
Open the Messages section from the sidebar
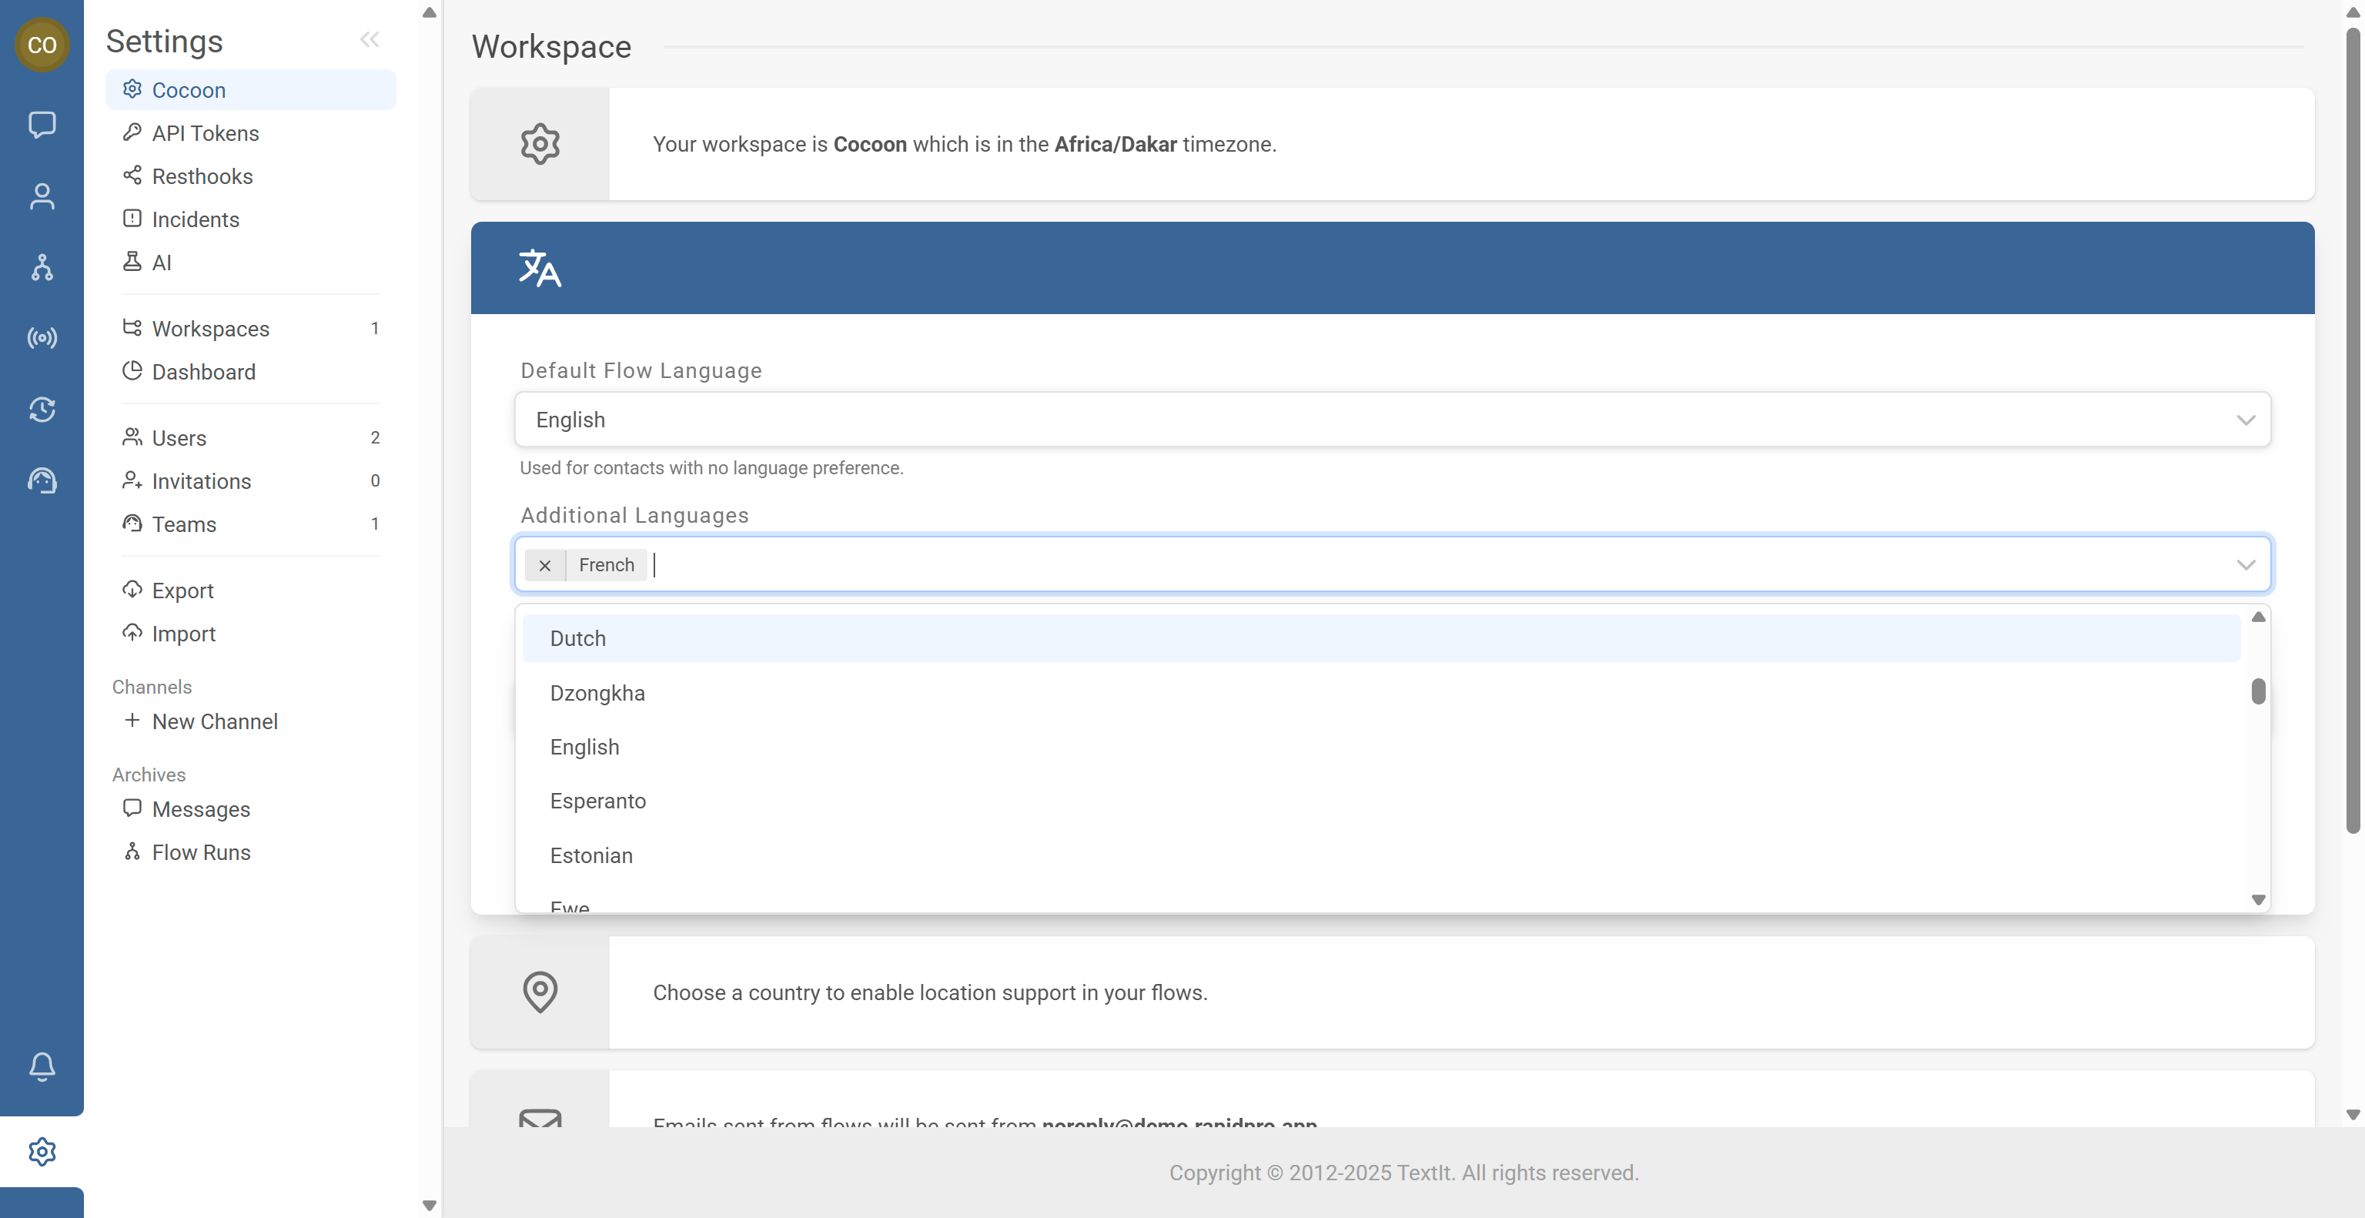[42, 125]
